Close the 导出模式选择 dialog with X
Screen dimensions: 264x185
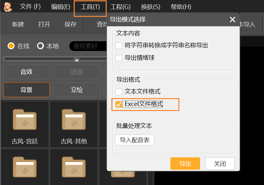click(x=232, y=20)
